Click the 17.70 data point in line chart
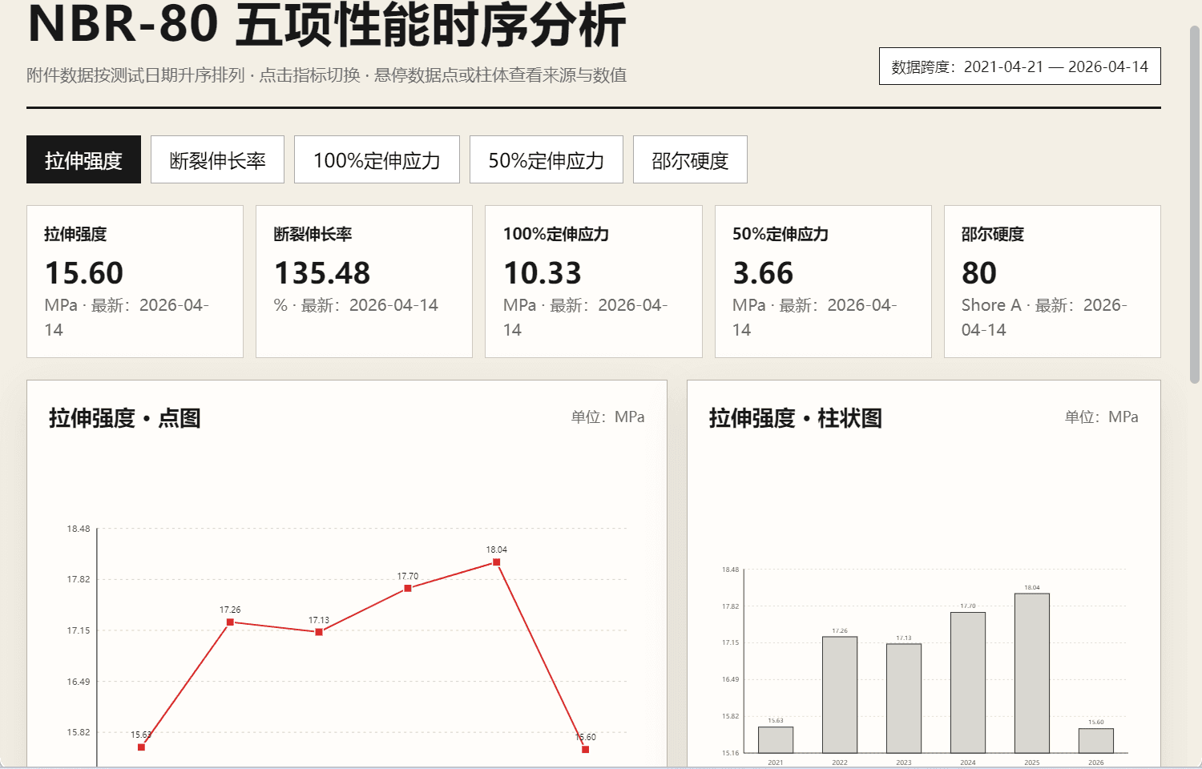The width and height of the screenshot is (1202, 769). (x=408, y=588)
